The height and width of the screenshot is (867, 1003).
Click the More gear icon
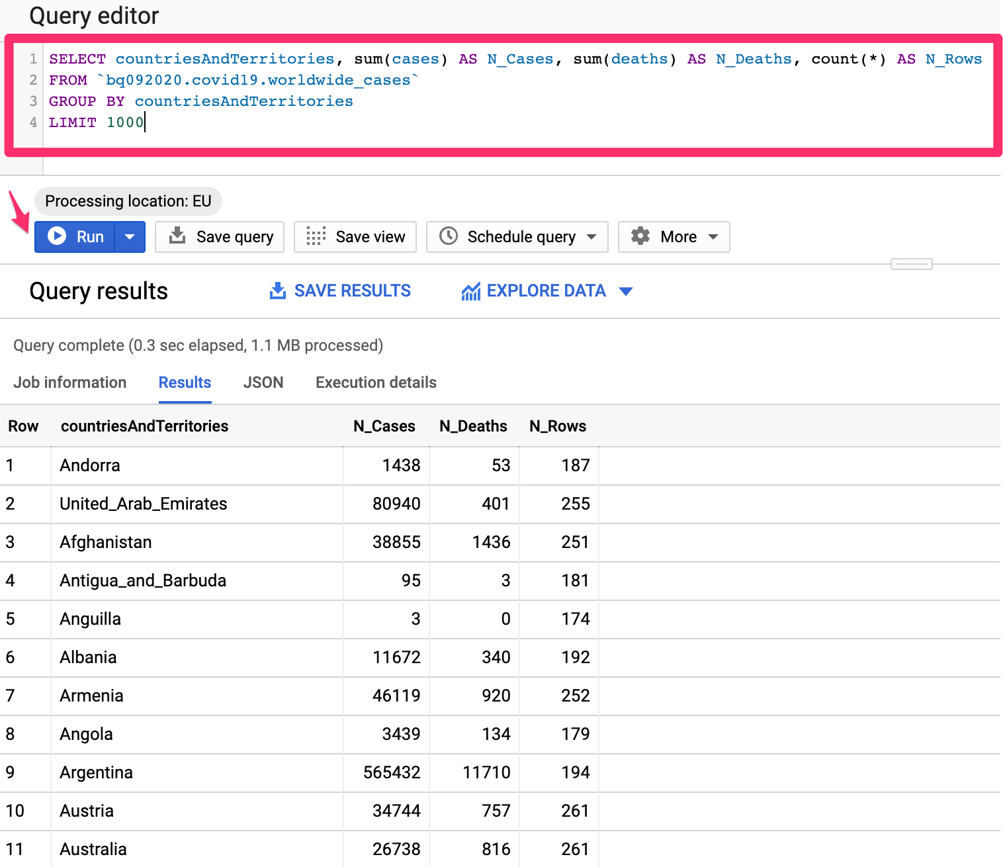point(640,236)
